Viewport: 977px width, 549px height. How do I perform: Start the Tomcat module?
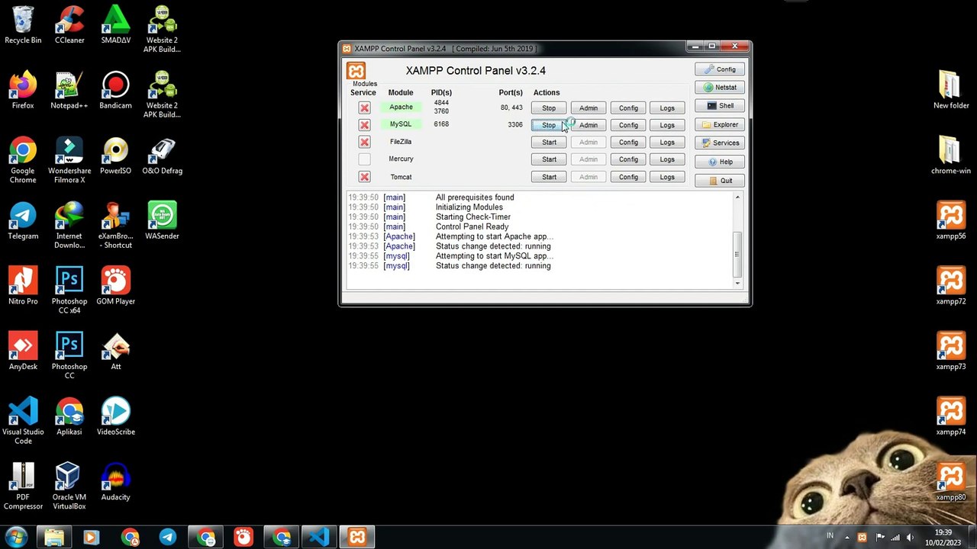point(549,177)
